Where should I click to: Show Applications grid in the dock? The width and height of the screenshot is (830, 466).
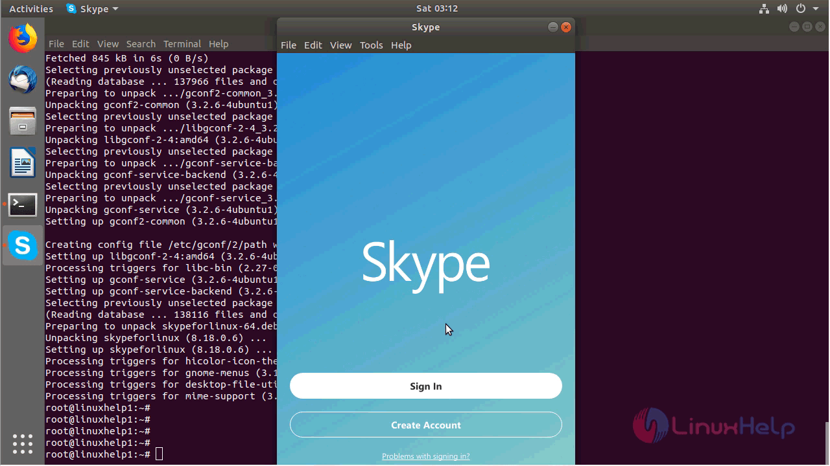23,444
